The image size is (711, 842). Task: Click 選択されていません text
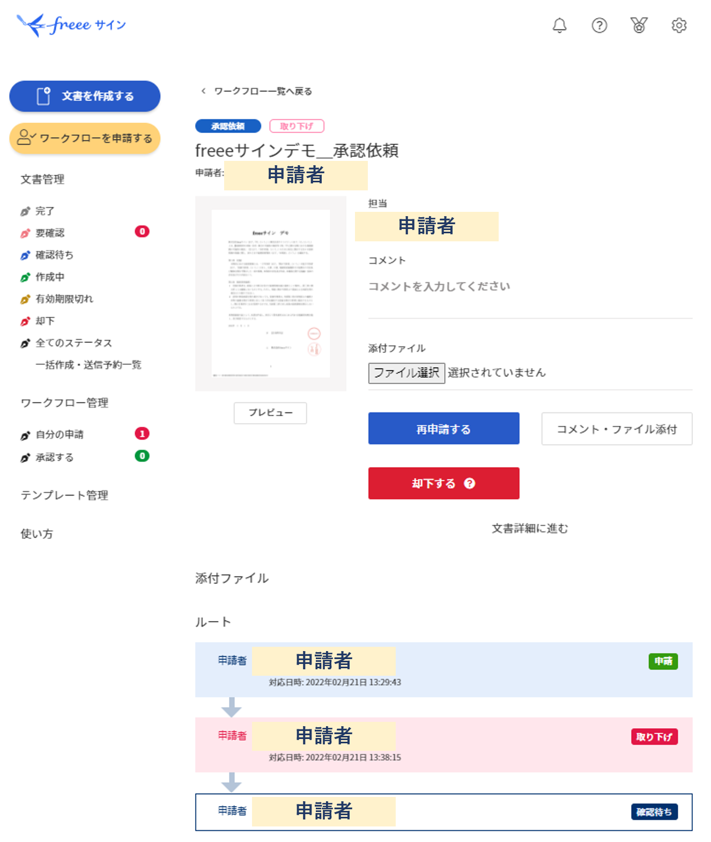coord(497,373)
